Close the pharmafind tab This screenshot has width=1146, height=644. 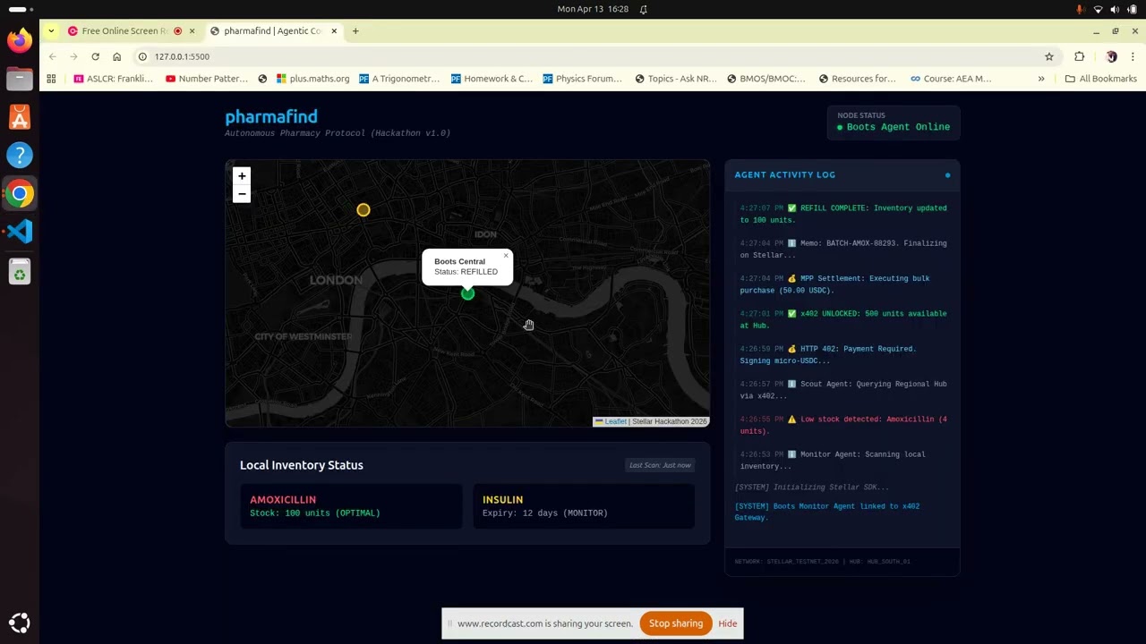click(x=334, y=31)
